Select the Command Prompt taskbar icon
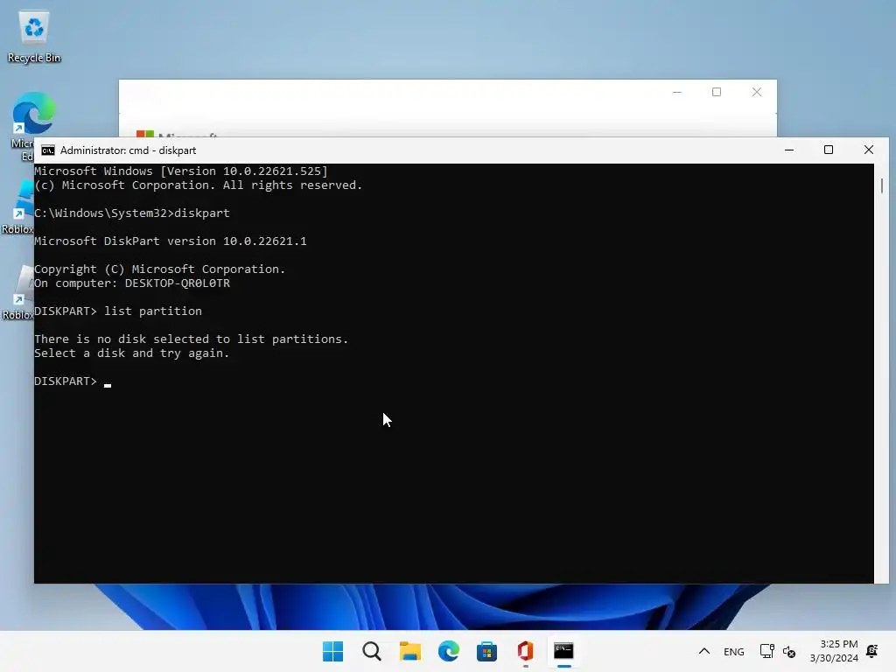Screen dimensions: 896x672 pyautogui.click(x=564, y=651)
